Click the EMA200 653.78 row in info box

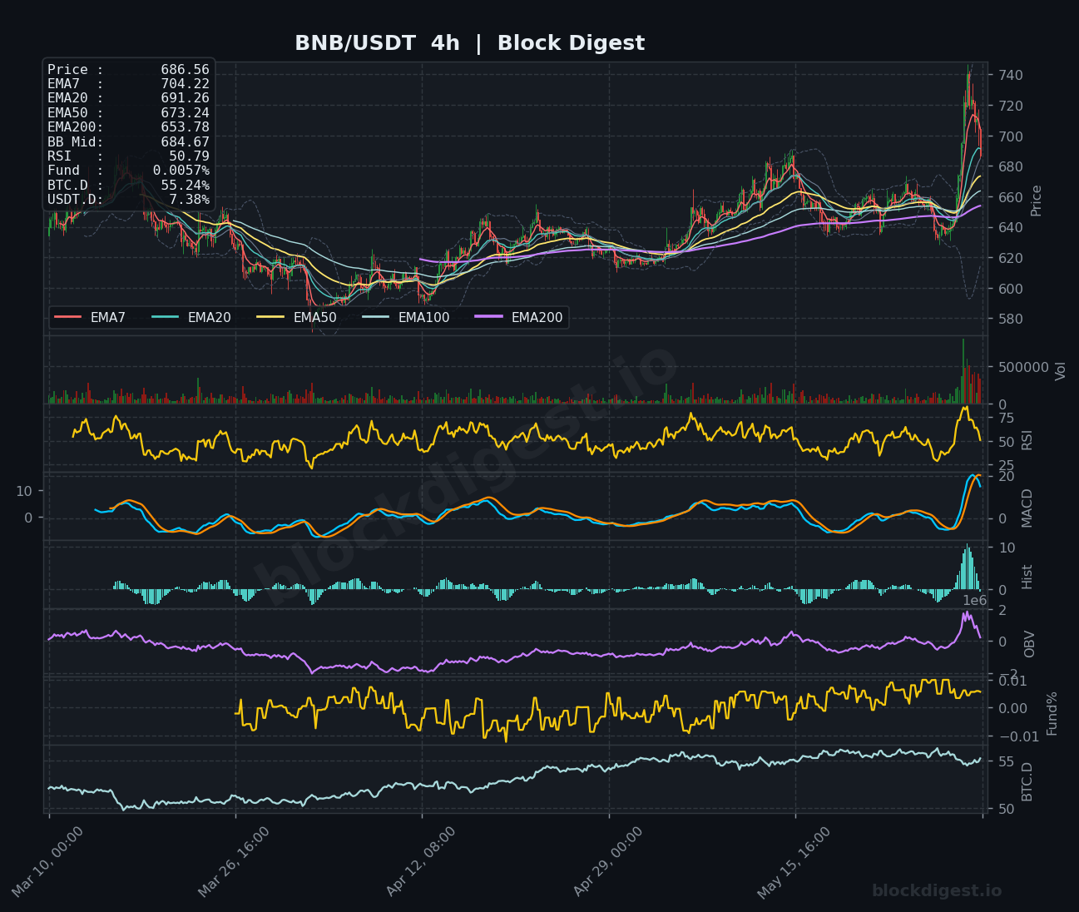coord(128,127)
